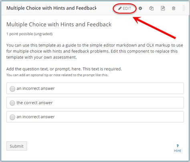Screen dimensions: 190x162
Task: Click the pencil icon beside EDIT
Action: (120, 8)
